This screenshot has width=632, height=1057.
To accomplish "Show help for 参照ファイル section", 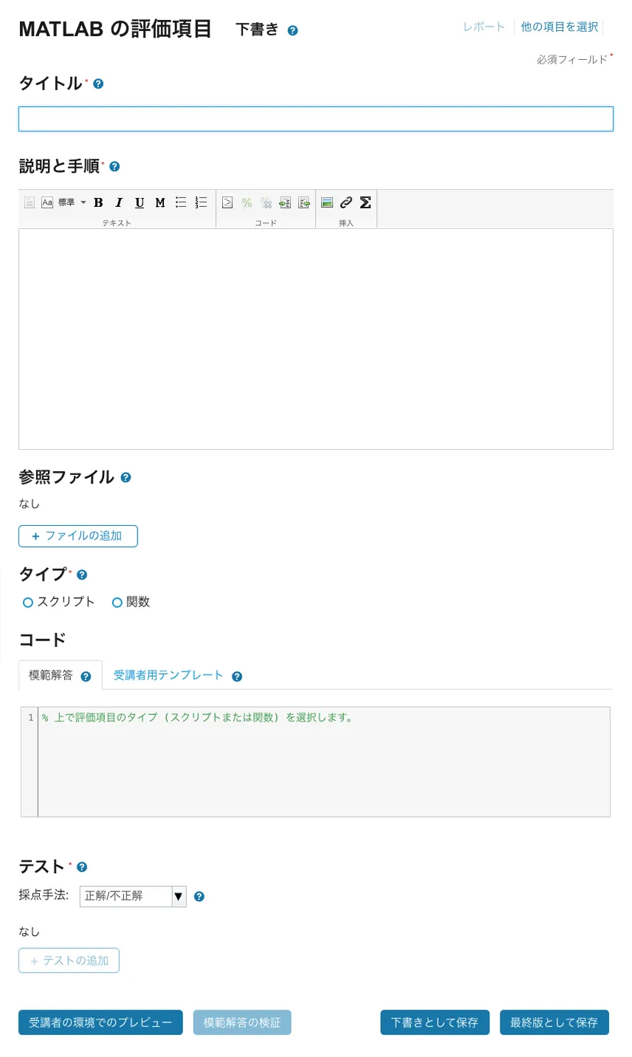I will [126, 478].
